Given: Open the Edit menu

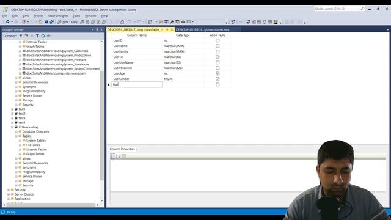Looking at the screenshot, I should [15, 16].
